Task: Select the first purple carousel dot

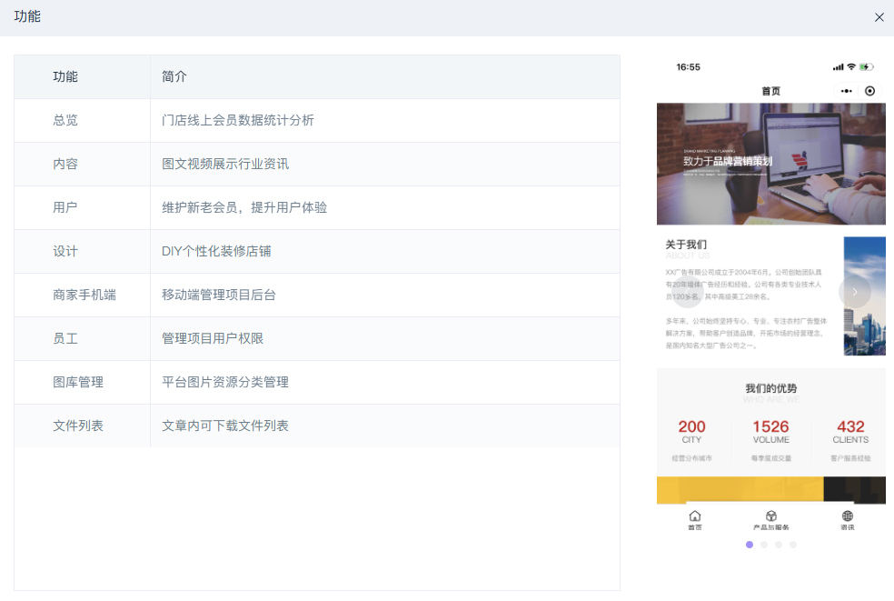Action: click(x=750, y=545)
